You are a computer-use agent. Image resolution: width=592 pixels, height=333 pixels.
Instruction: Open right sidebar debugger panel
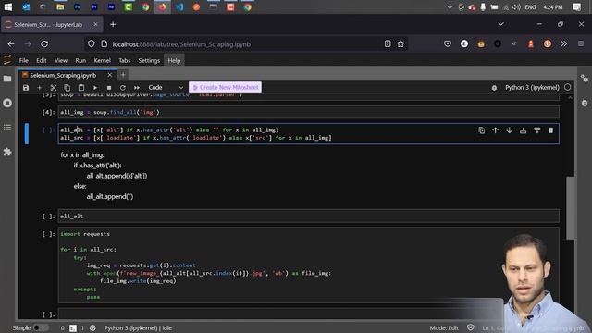coord(585,103)
